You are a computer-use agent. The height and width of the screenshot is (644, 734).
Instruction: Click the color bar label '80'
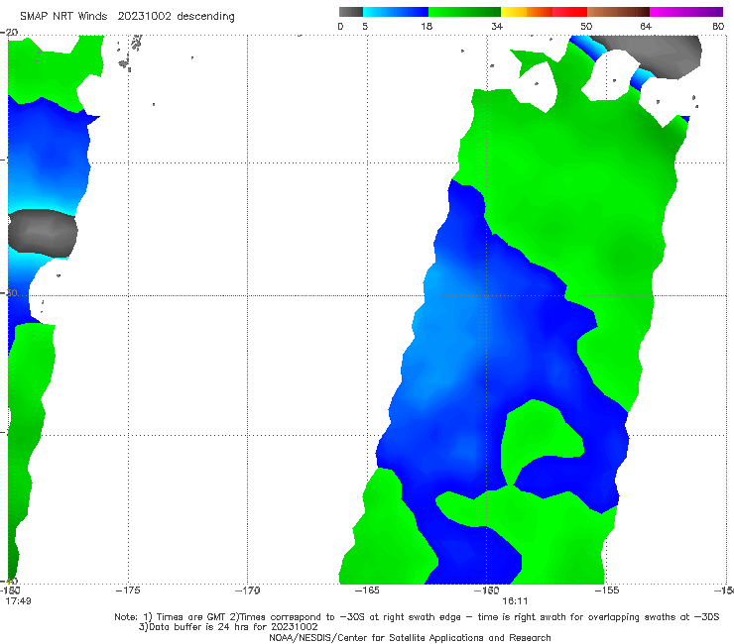(718, 26)
